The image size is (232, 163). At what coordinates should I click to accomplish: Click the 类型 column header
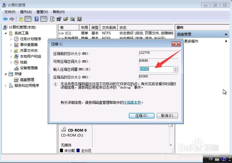(x=95, y=27)
